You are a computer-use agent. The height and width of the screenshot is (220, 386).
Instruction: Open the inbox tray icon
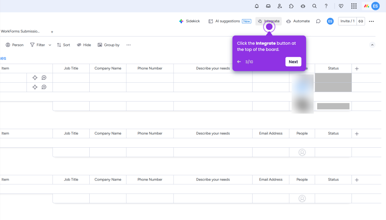click(x=268, y=6)
